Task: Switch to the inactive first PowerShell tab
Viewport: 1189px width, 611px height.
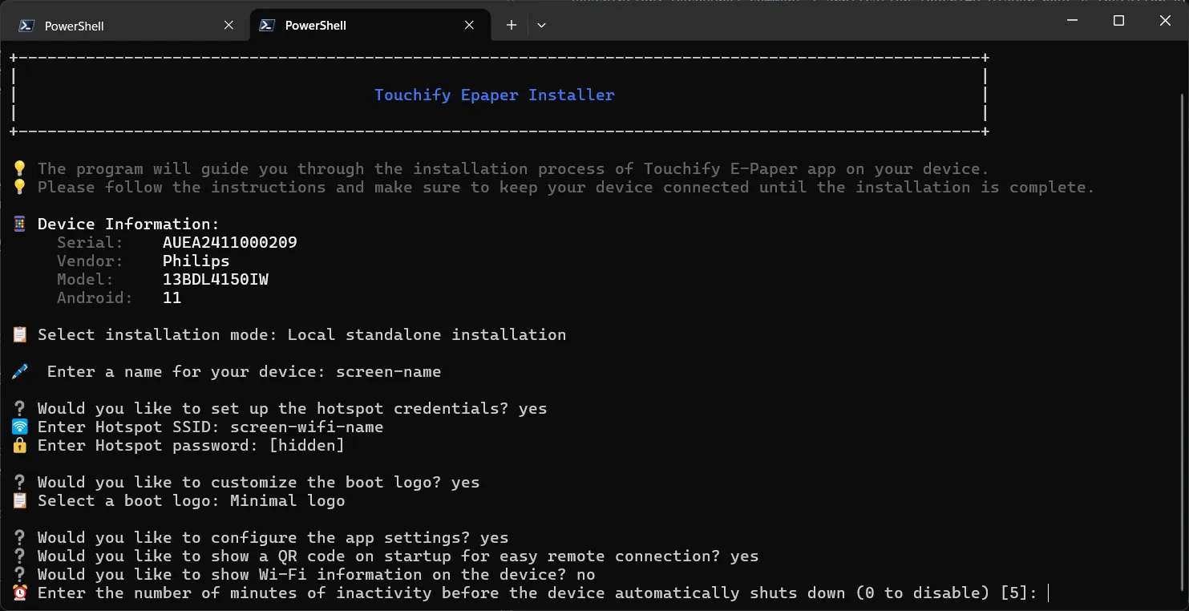Action: [127, 26]
